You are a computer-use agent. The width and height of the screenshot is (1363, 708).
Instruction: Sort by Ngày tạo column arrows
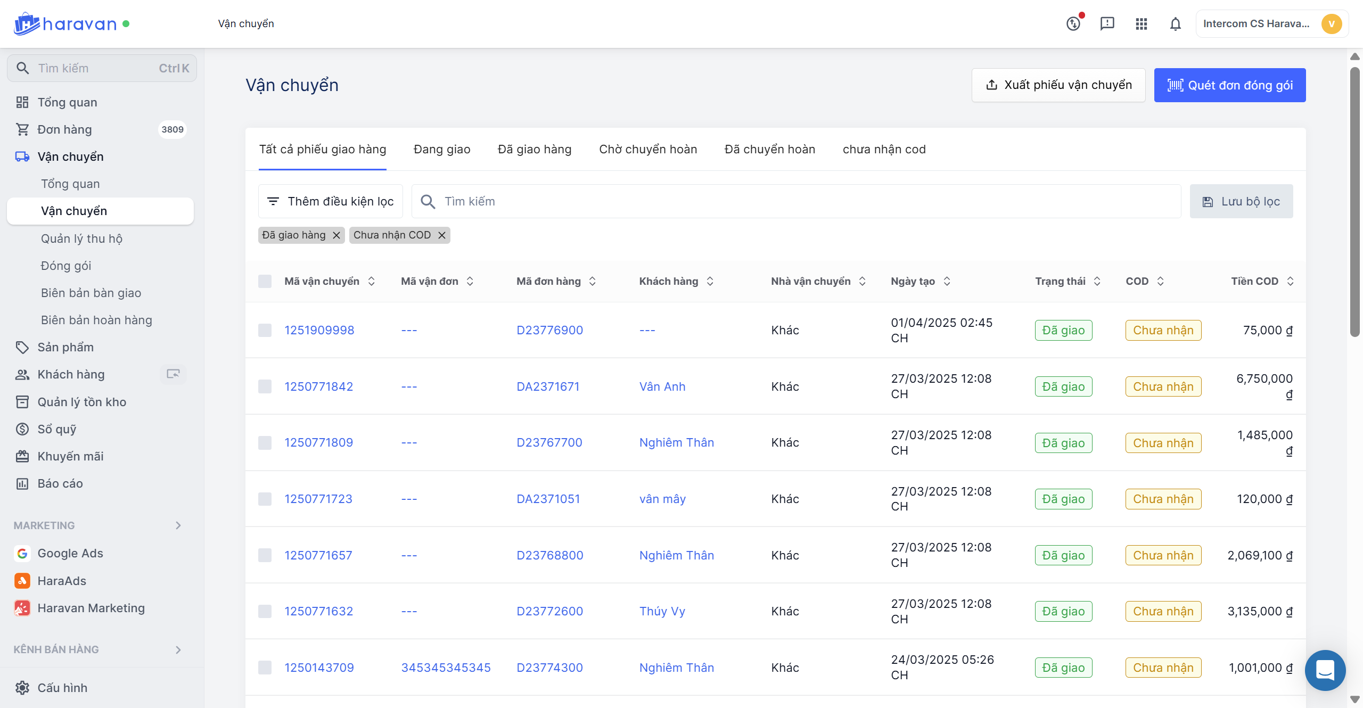(x=947, y=281)
